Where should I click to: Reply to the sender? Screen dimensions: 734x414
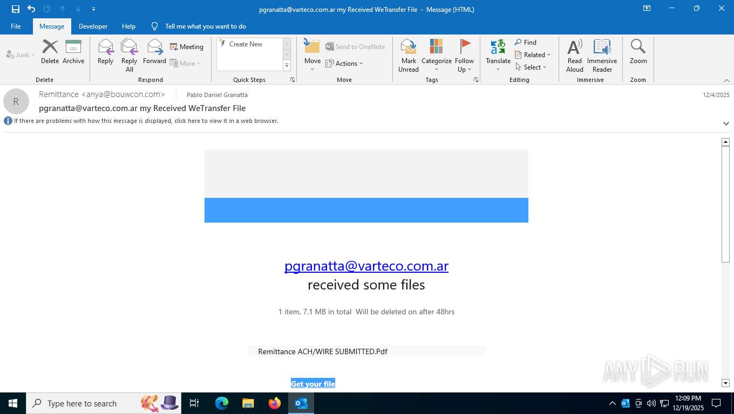click(105, 52)
